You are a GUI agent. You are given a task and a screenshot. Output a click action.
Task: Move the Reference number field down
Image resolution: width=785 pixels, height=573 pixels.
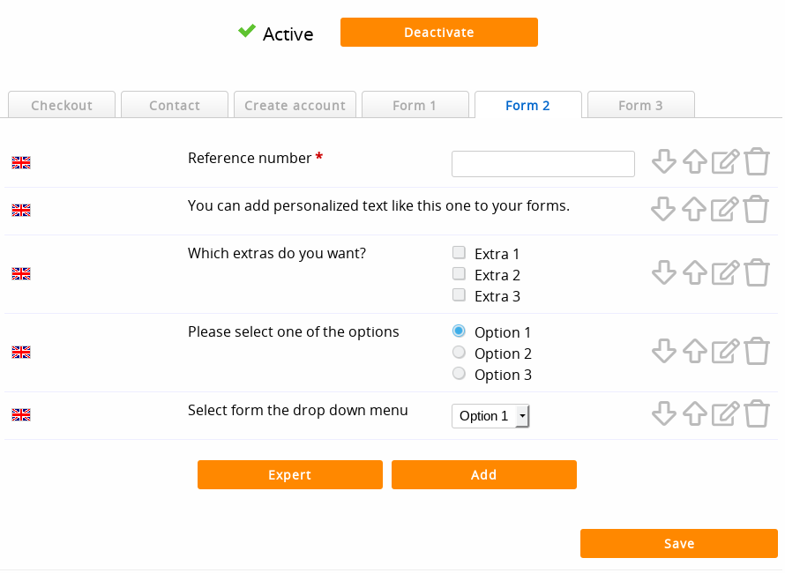[663, 161]
